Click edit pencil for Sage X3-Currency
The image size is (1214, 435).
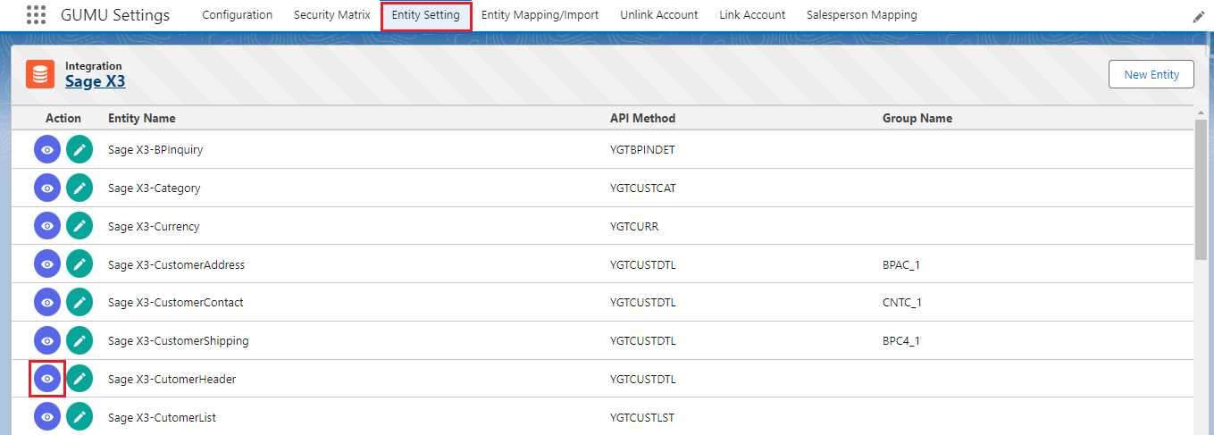[x=80, y=227]
